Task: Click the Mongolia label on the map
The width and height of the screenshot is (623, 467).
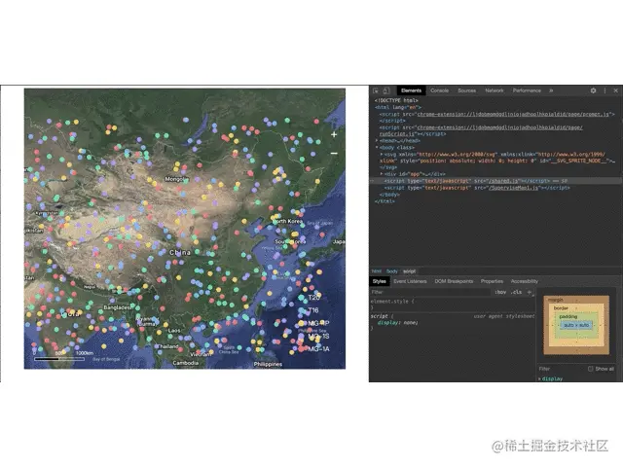Action: click(177, 179)
